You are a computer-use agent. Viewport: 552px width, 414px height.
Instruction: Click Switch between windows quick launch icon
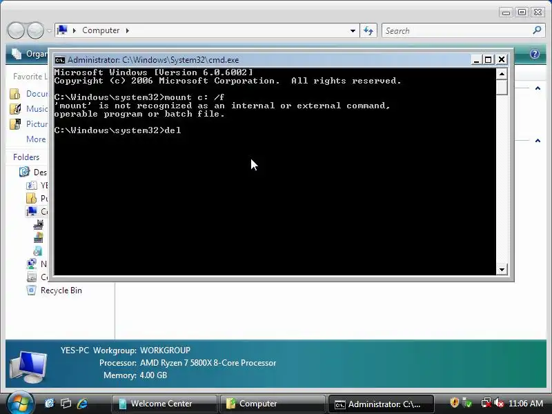[66, 403]
